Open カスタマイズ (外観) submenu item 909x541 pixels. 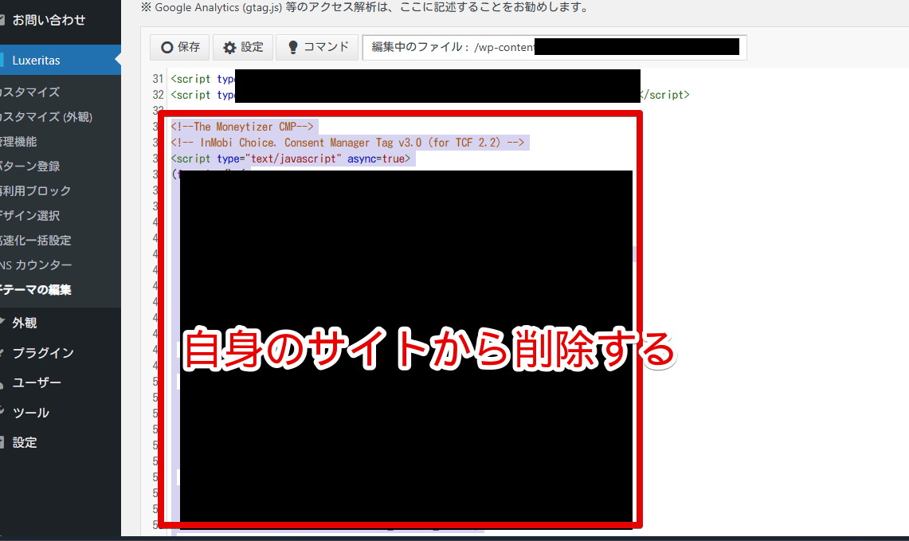pyautogui.click(x=46, y=117)
